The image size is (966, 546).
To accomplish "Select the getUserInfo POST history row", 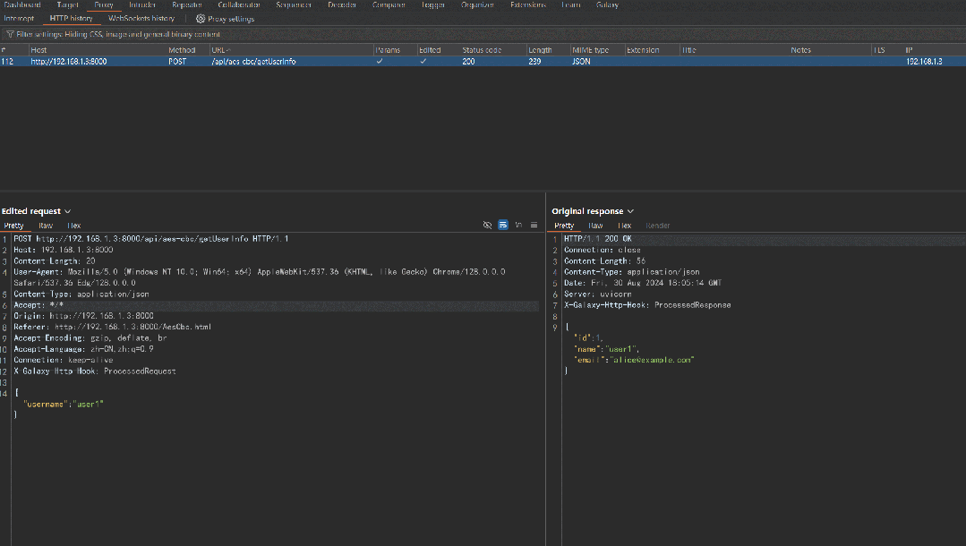I will 252,62.
